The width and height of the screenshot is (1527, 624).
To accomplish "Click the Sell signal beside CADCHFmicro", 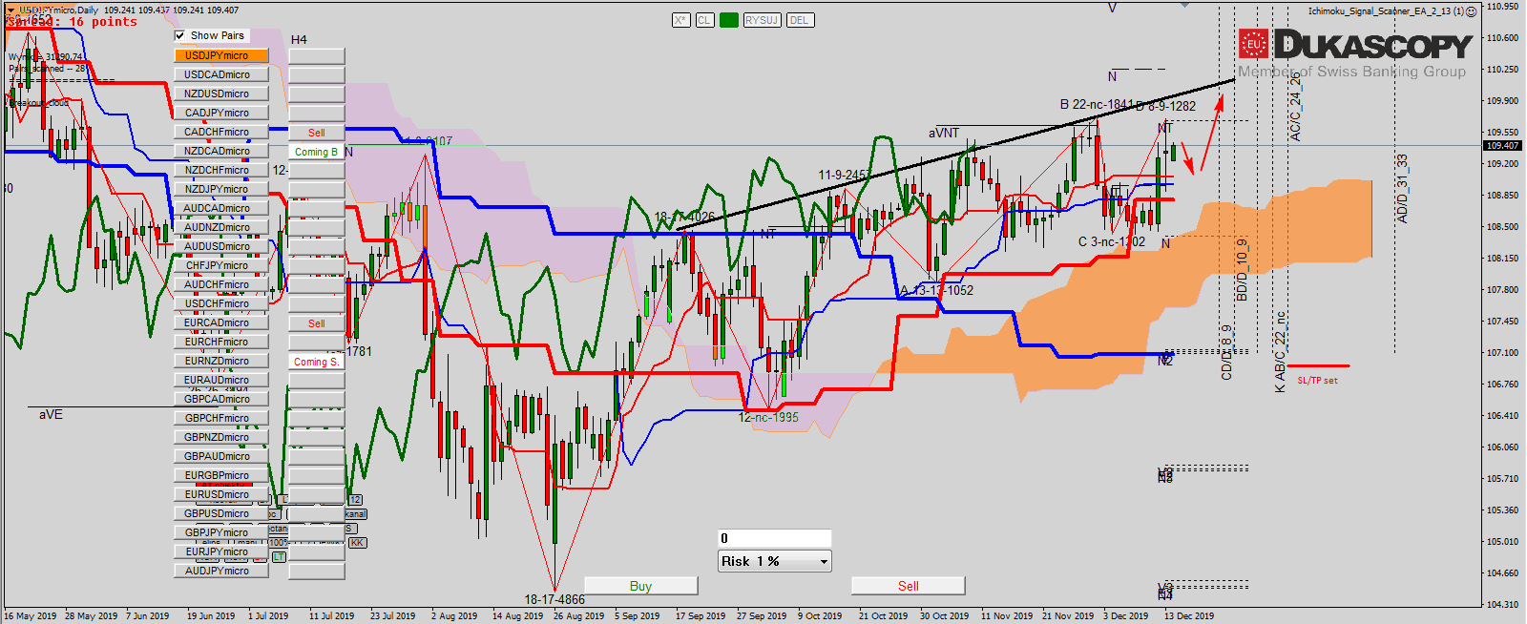I will tap(317, 133).
